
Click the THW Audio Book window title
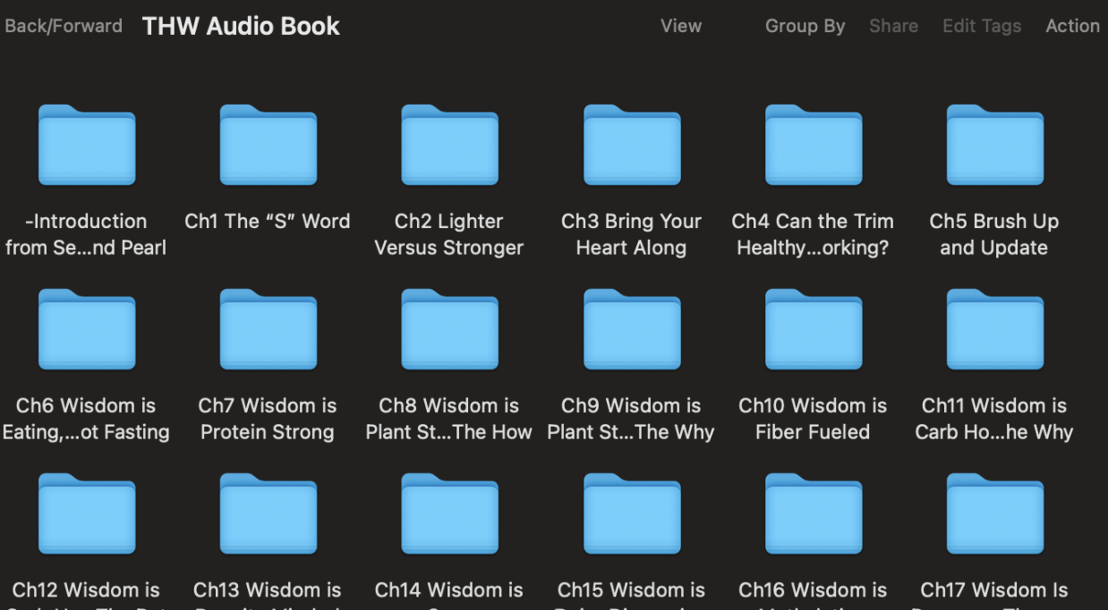click(241, 26)
